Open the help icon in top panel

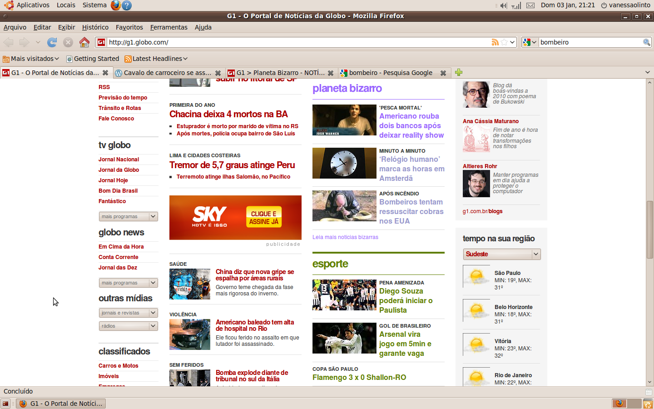pyautogui.click(x=127, y=5)
